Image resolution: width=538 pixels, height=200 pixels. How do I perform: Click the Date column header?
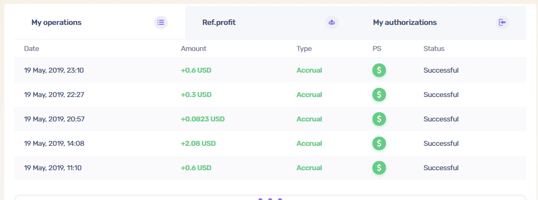coord(31,49)
